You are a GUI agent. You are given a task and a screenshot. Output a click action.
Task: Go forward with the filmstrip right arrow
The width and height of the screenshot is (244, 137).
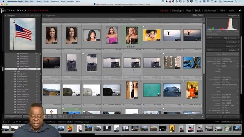(20, 122)
